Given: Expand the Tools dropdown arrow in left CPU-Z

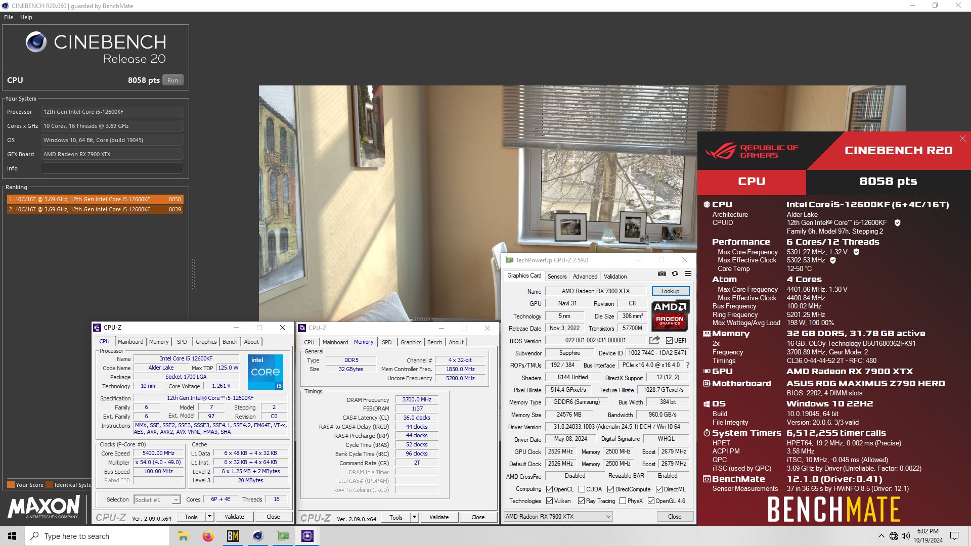Looking at the screenshot, I should pos(209,517).
